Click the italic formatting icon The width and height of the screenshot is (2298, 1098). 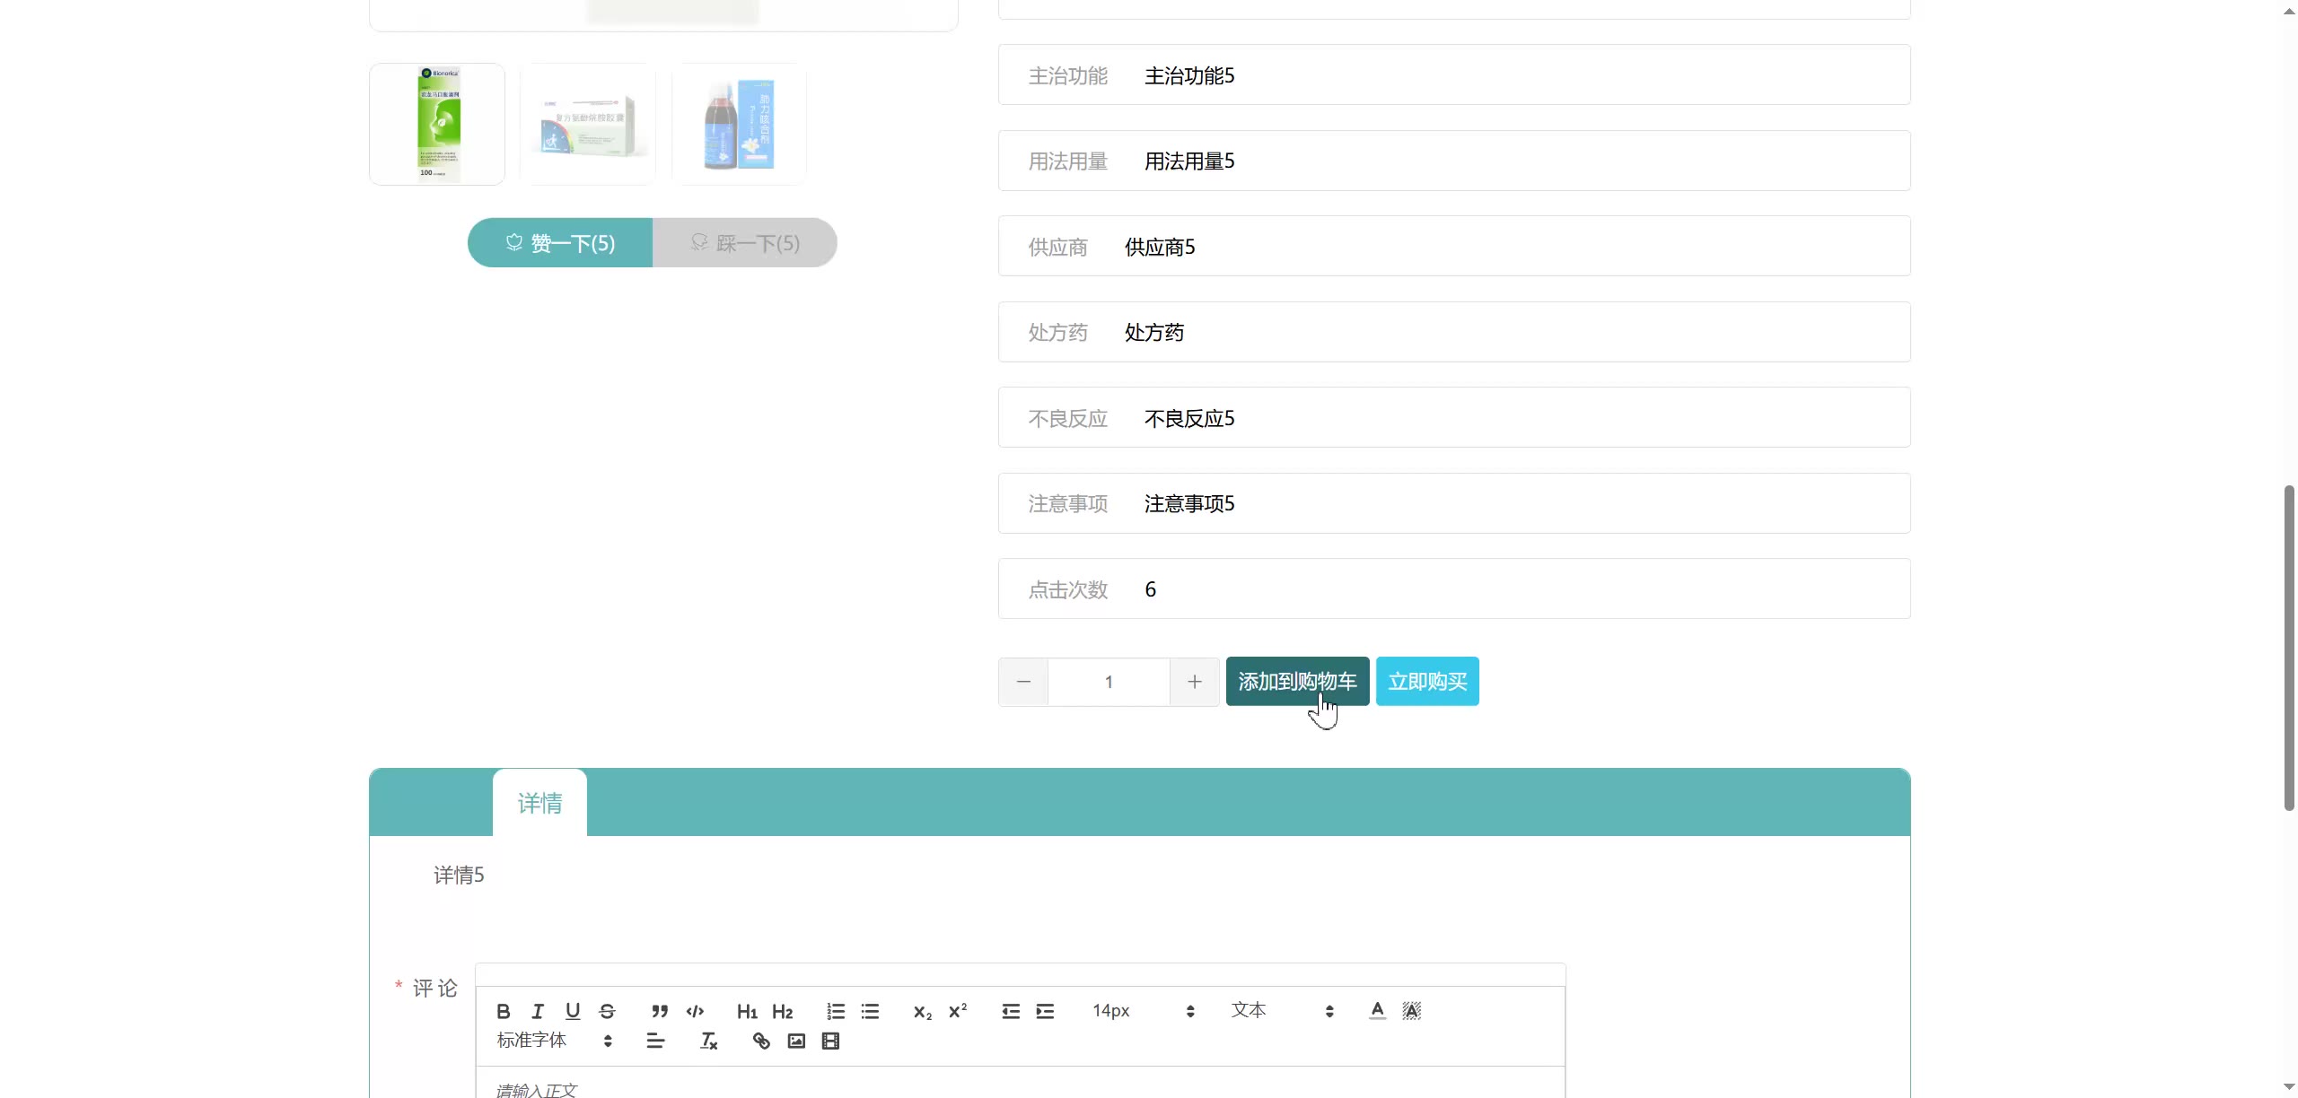[x=538, y=1011]
